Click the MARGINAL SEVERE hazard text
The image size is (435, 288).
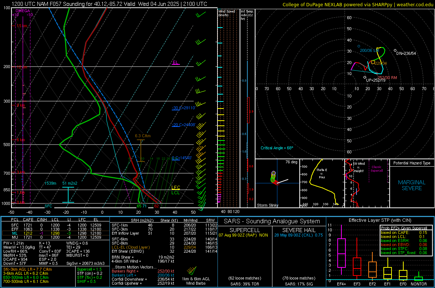coord(412,185)
